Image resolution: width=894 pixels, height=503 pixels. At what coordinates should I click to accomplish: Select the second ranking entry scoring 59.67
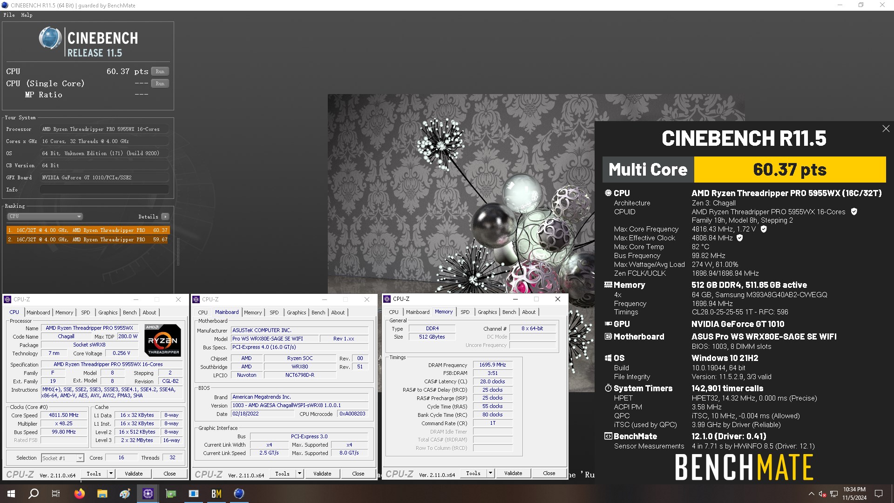click(88, 239)
